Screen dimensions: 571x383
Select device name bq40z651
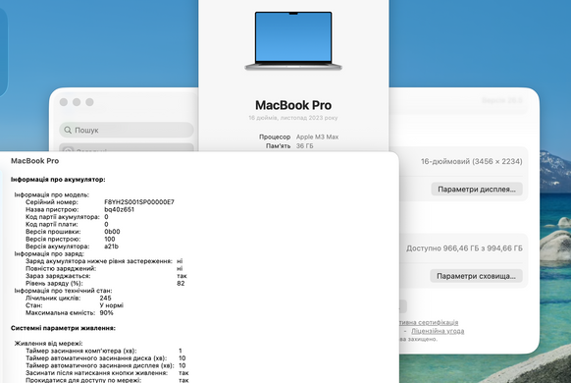click(x=119, y=209)
